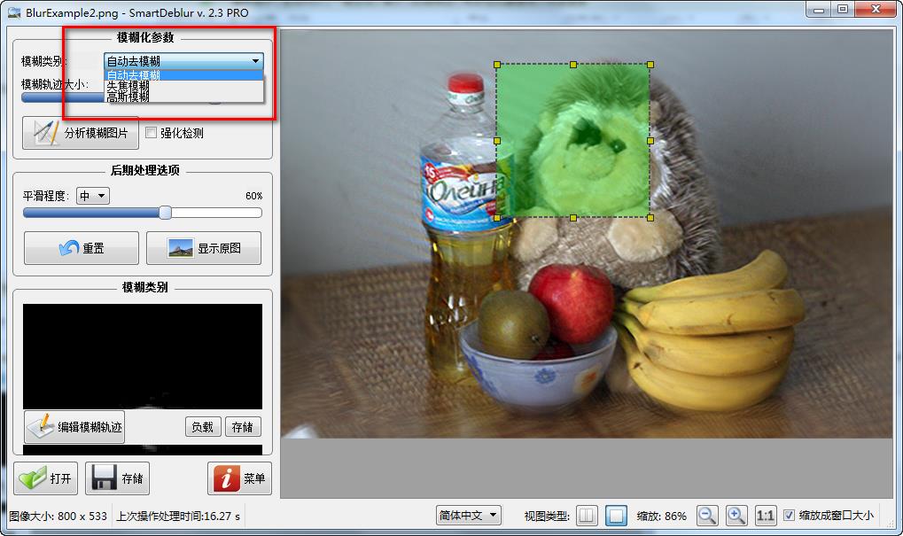
Task: Close the SmartDeblur window
Action: tap(876, 9)
